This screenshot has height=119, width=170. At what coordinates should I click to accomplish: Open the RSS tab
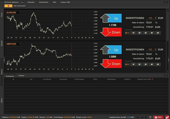[54, 2]
